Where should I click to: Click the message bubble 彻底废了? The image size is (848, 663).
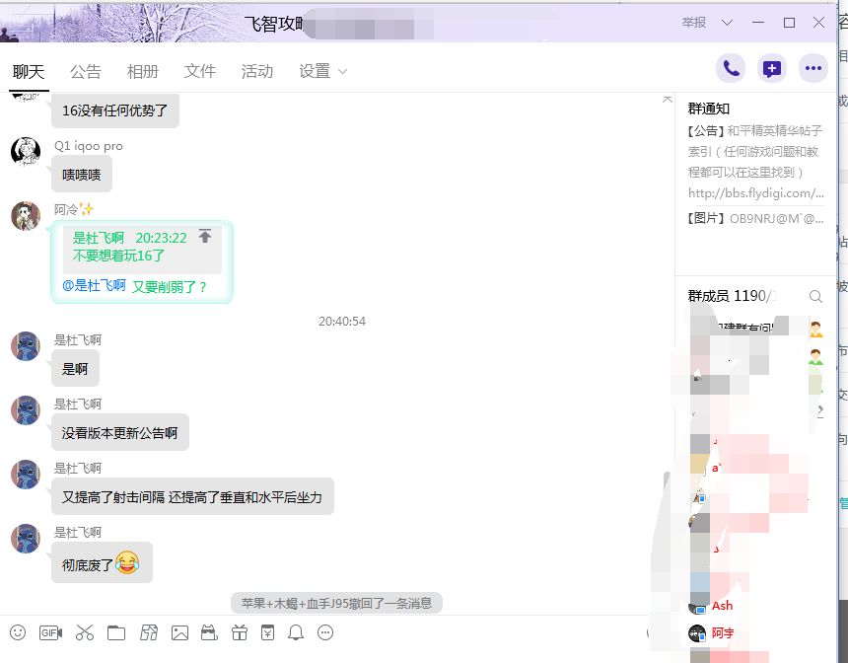[x=102, y=563]
